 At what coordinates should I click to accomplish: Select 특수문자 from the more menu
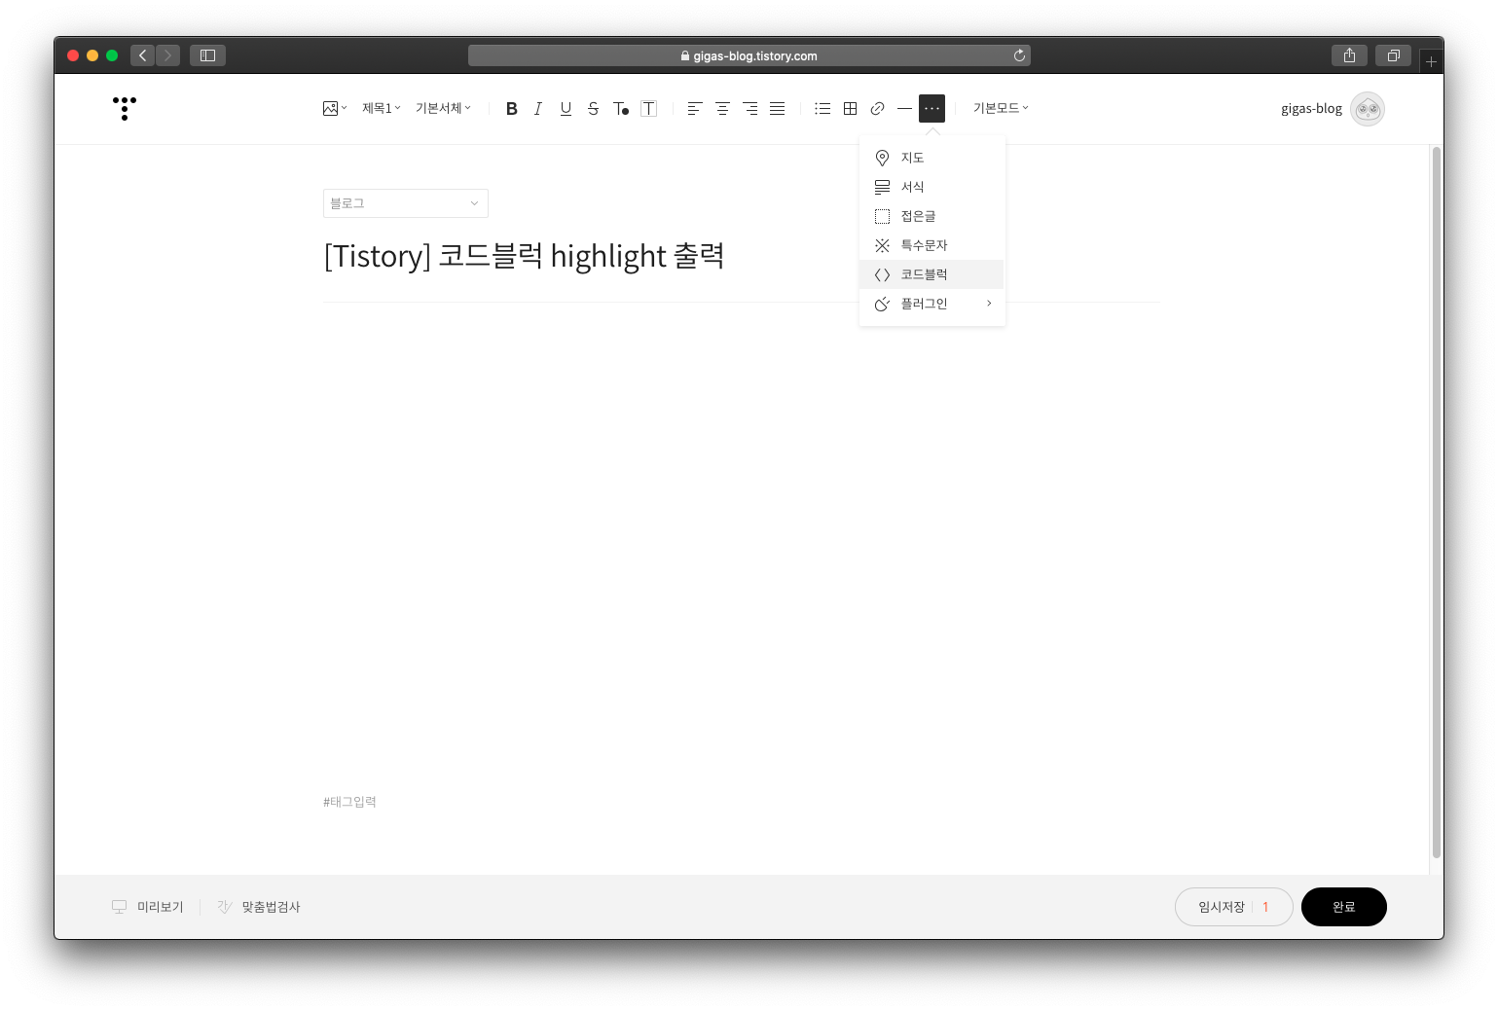coord(932,245)
